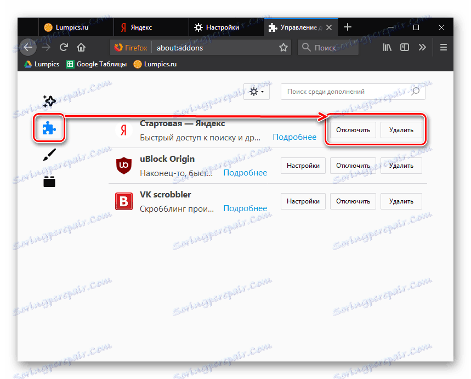Click the VK scrobbler icon

[x=124, y=201]
